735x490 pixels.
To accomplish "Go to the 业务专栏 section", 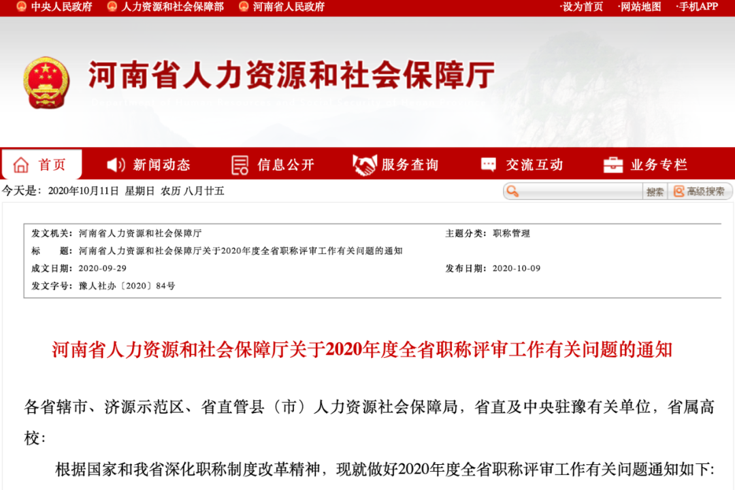I will click(x=658, y=165).
